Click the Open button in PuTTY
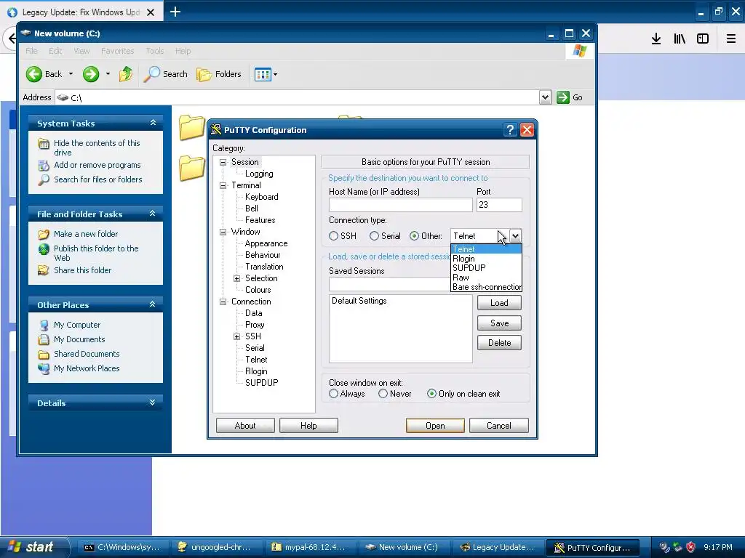745x558 pixels. click(435, 426)
